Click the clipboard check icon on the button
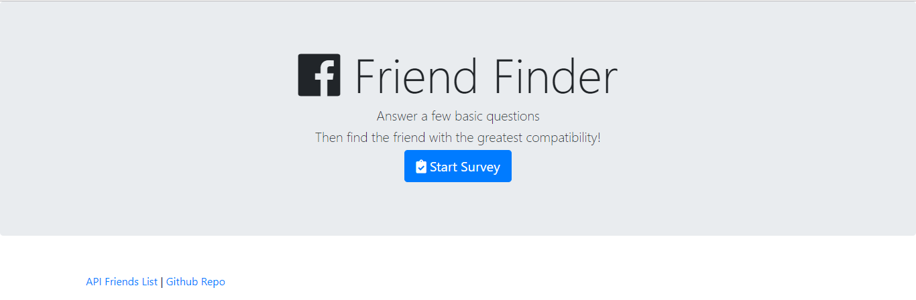 click(x=421, y=167)
